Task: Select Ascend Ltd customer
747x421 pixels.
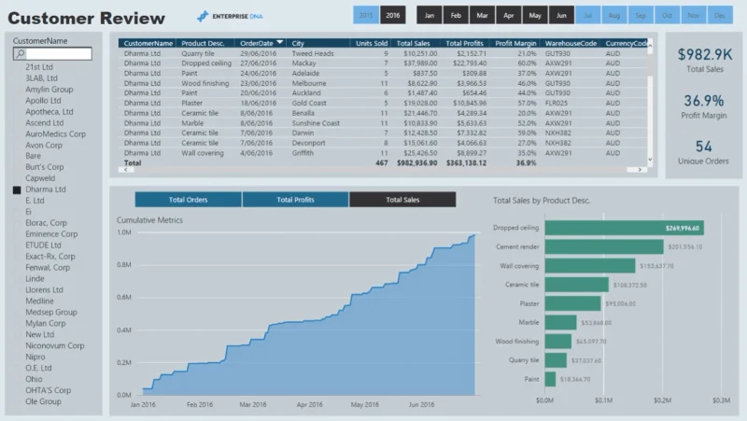Action: click(x=44, y=123)
